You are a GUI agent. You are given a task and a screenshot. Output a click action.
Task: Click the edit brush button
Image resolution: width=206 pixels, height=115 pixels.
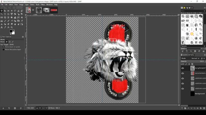click(183, 51)
